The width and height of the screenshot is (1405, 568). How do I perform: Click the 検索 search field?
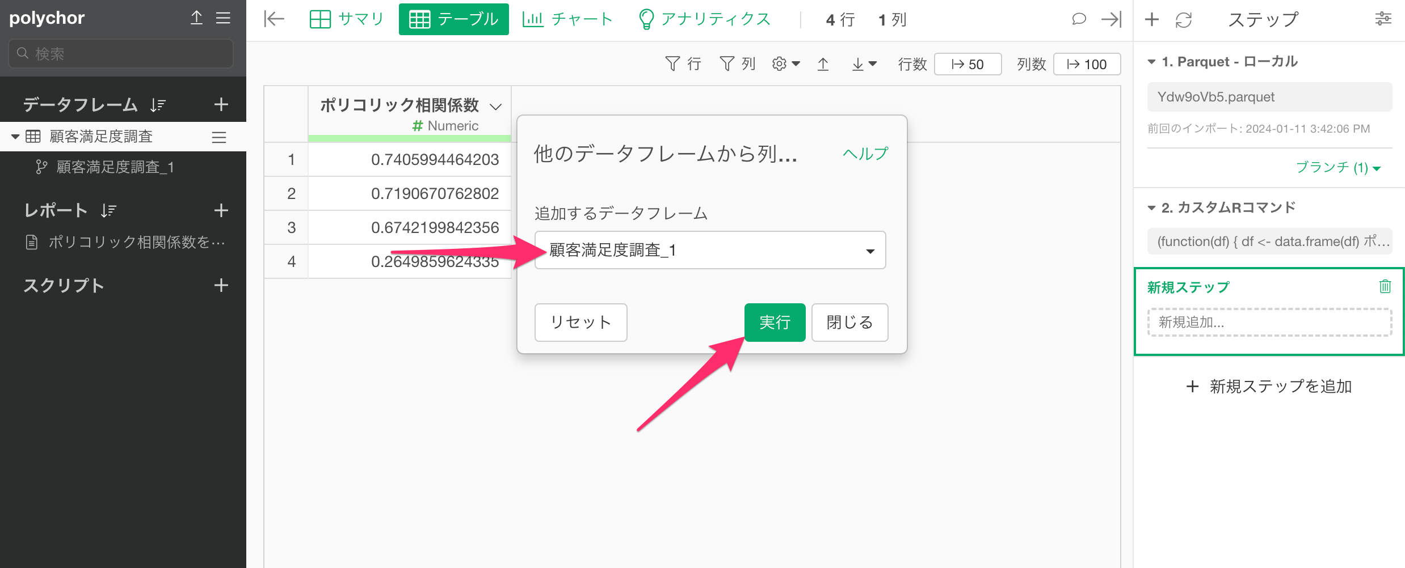coord(121,54)
